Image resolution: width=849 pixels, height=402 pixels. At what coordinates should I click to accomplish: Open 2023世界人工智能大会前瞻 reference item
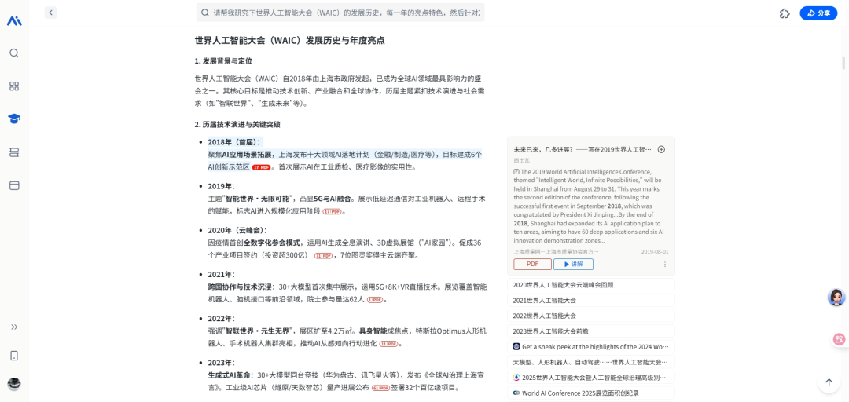[590, 331]
